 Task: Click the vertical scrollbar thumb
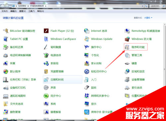click(x=164, y=69)
